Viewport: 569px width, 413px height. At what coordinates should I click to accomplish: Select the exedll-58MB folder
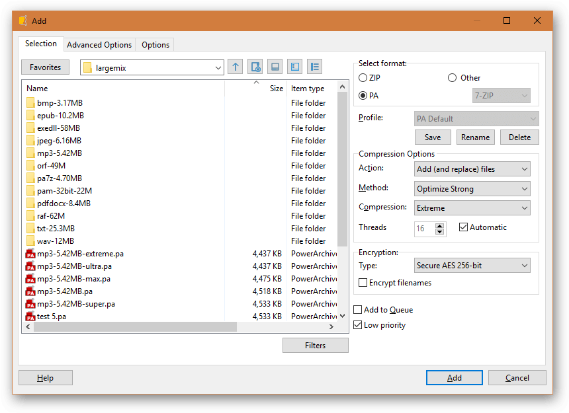coord(58,128)
